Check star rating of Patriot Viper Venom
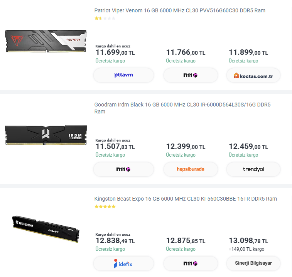This screenshot has height=277, width=292. [105, 18]
